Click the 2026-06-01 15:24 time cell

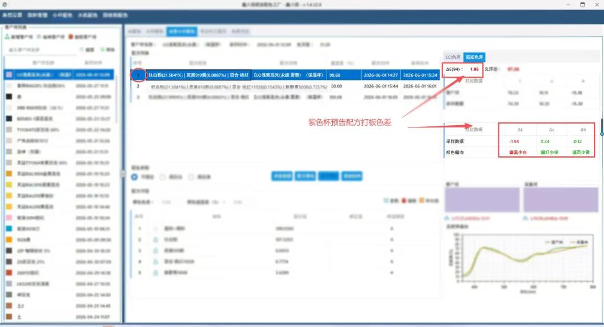[420, 75]
